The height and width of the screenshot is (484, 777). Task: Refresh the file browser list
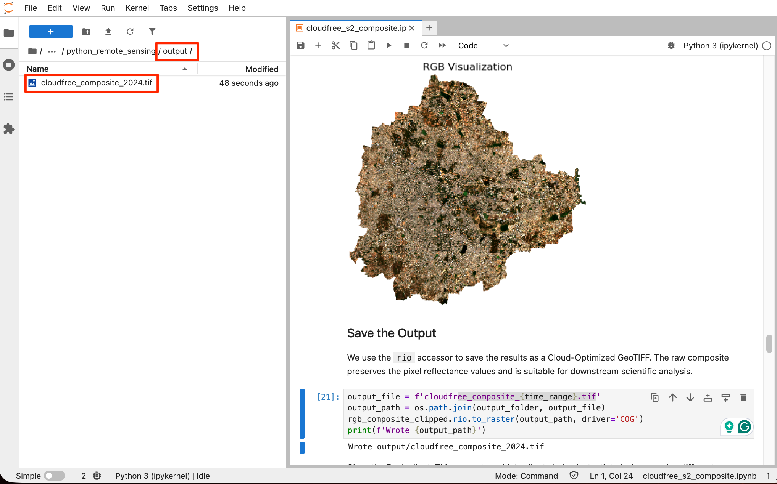click(130, 32)
